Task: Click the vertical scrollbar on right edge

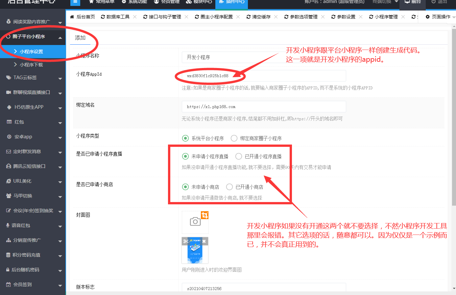Action: pos(454,115)
